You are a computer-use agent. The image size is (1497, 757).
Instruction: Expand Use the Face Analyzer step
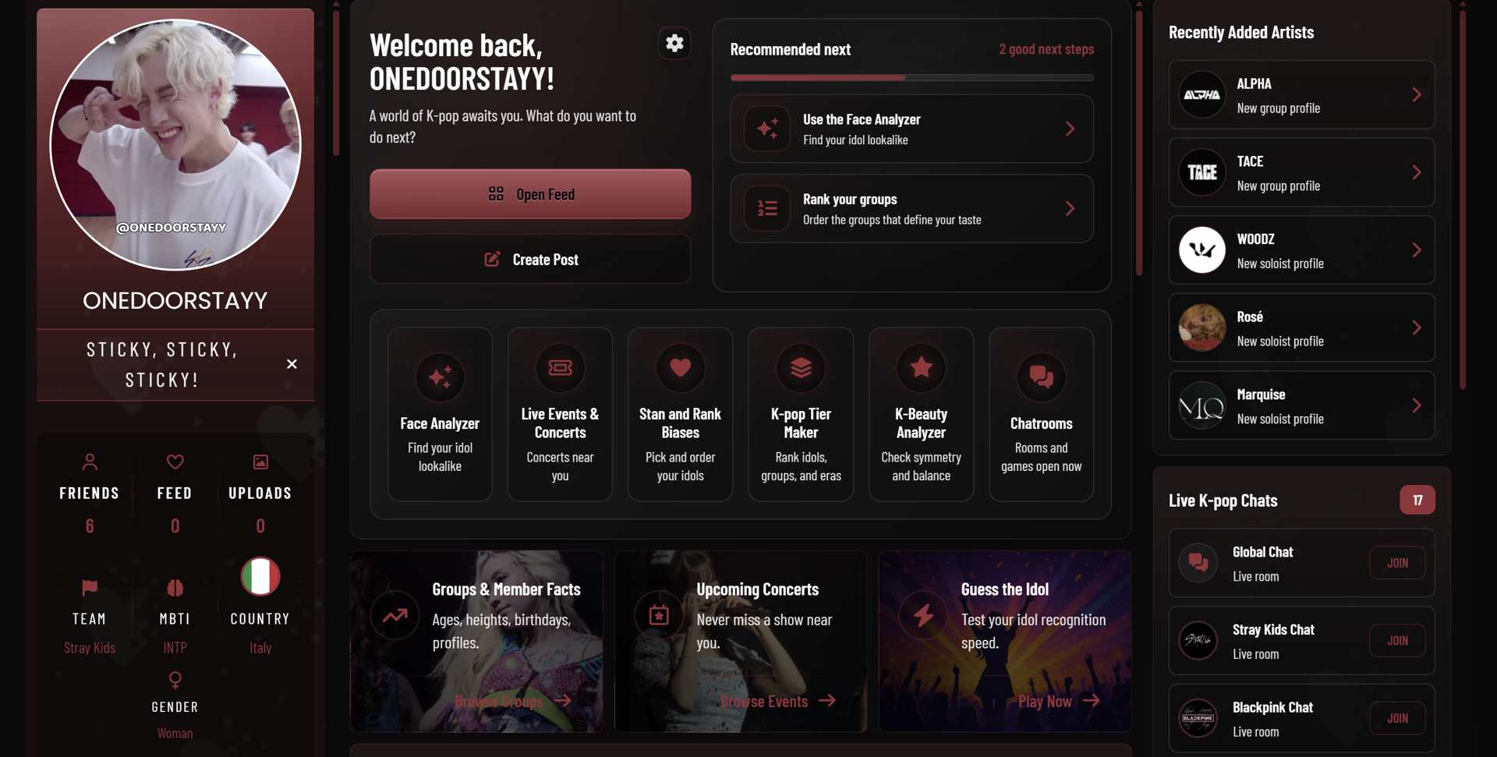[911, 129]
